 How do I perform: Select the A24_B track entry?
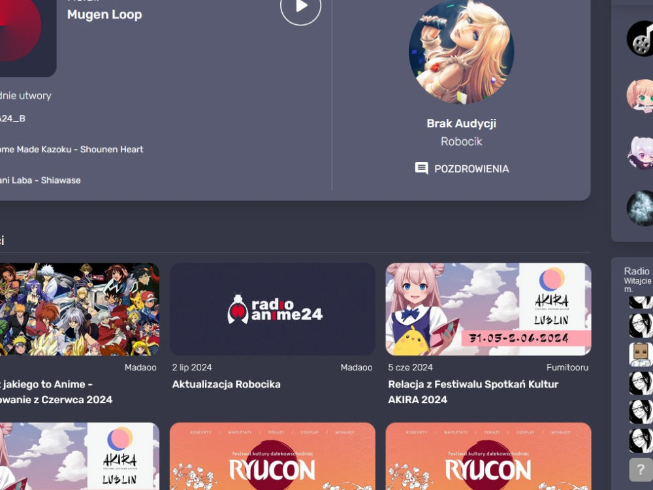click(12, 118)
